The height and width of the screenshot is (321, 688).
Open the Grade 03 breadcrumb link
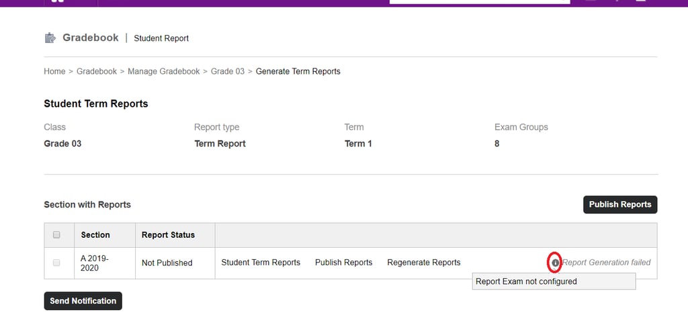coord(228,71)
